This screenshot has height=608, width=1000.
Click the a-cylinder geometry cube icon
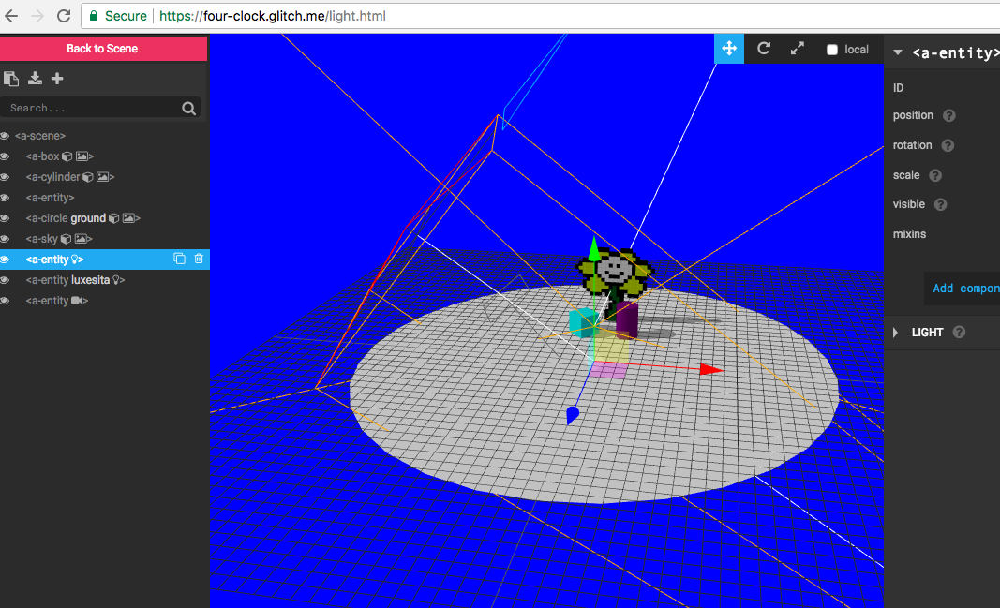[88, 176]
